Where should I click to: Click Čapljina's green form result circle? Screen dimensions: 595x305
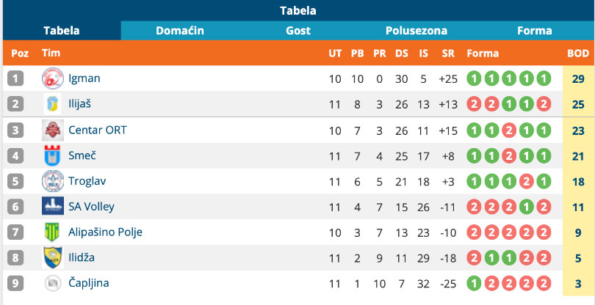tap(474, 284)
